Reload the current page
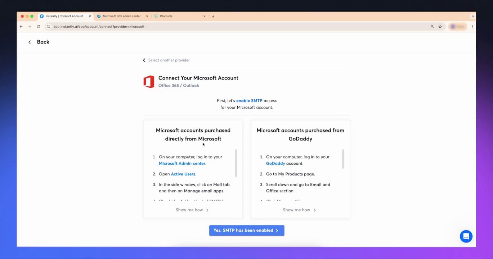 (x=38, y=27)
